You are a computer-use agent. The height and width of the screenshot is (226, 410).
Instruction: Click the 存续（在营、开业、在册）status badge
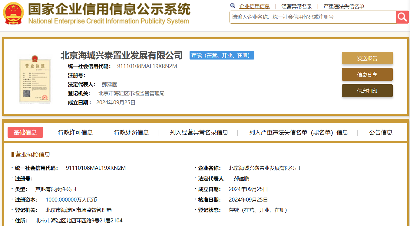[222, 55]
